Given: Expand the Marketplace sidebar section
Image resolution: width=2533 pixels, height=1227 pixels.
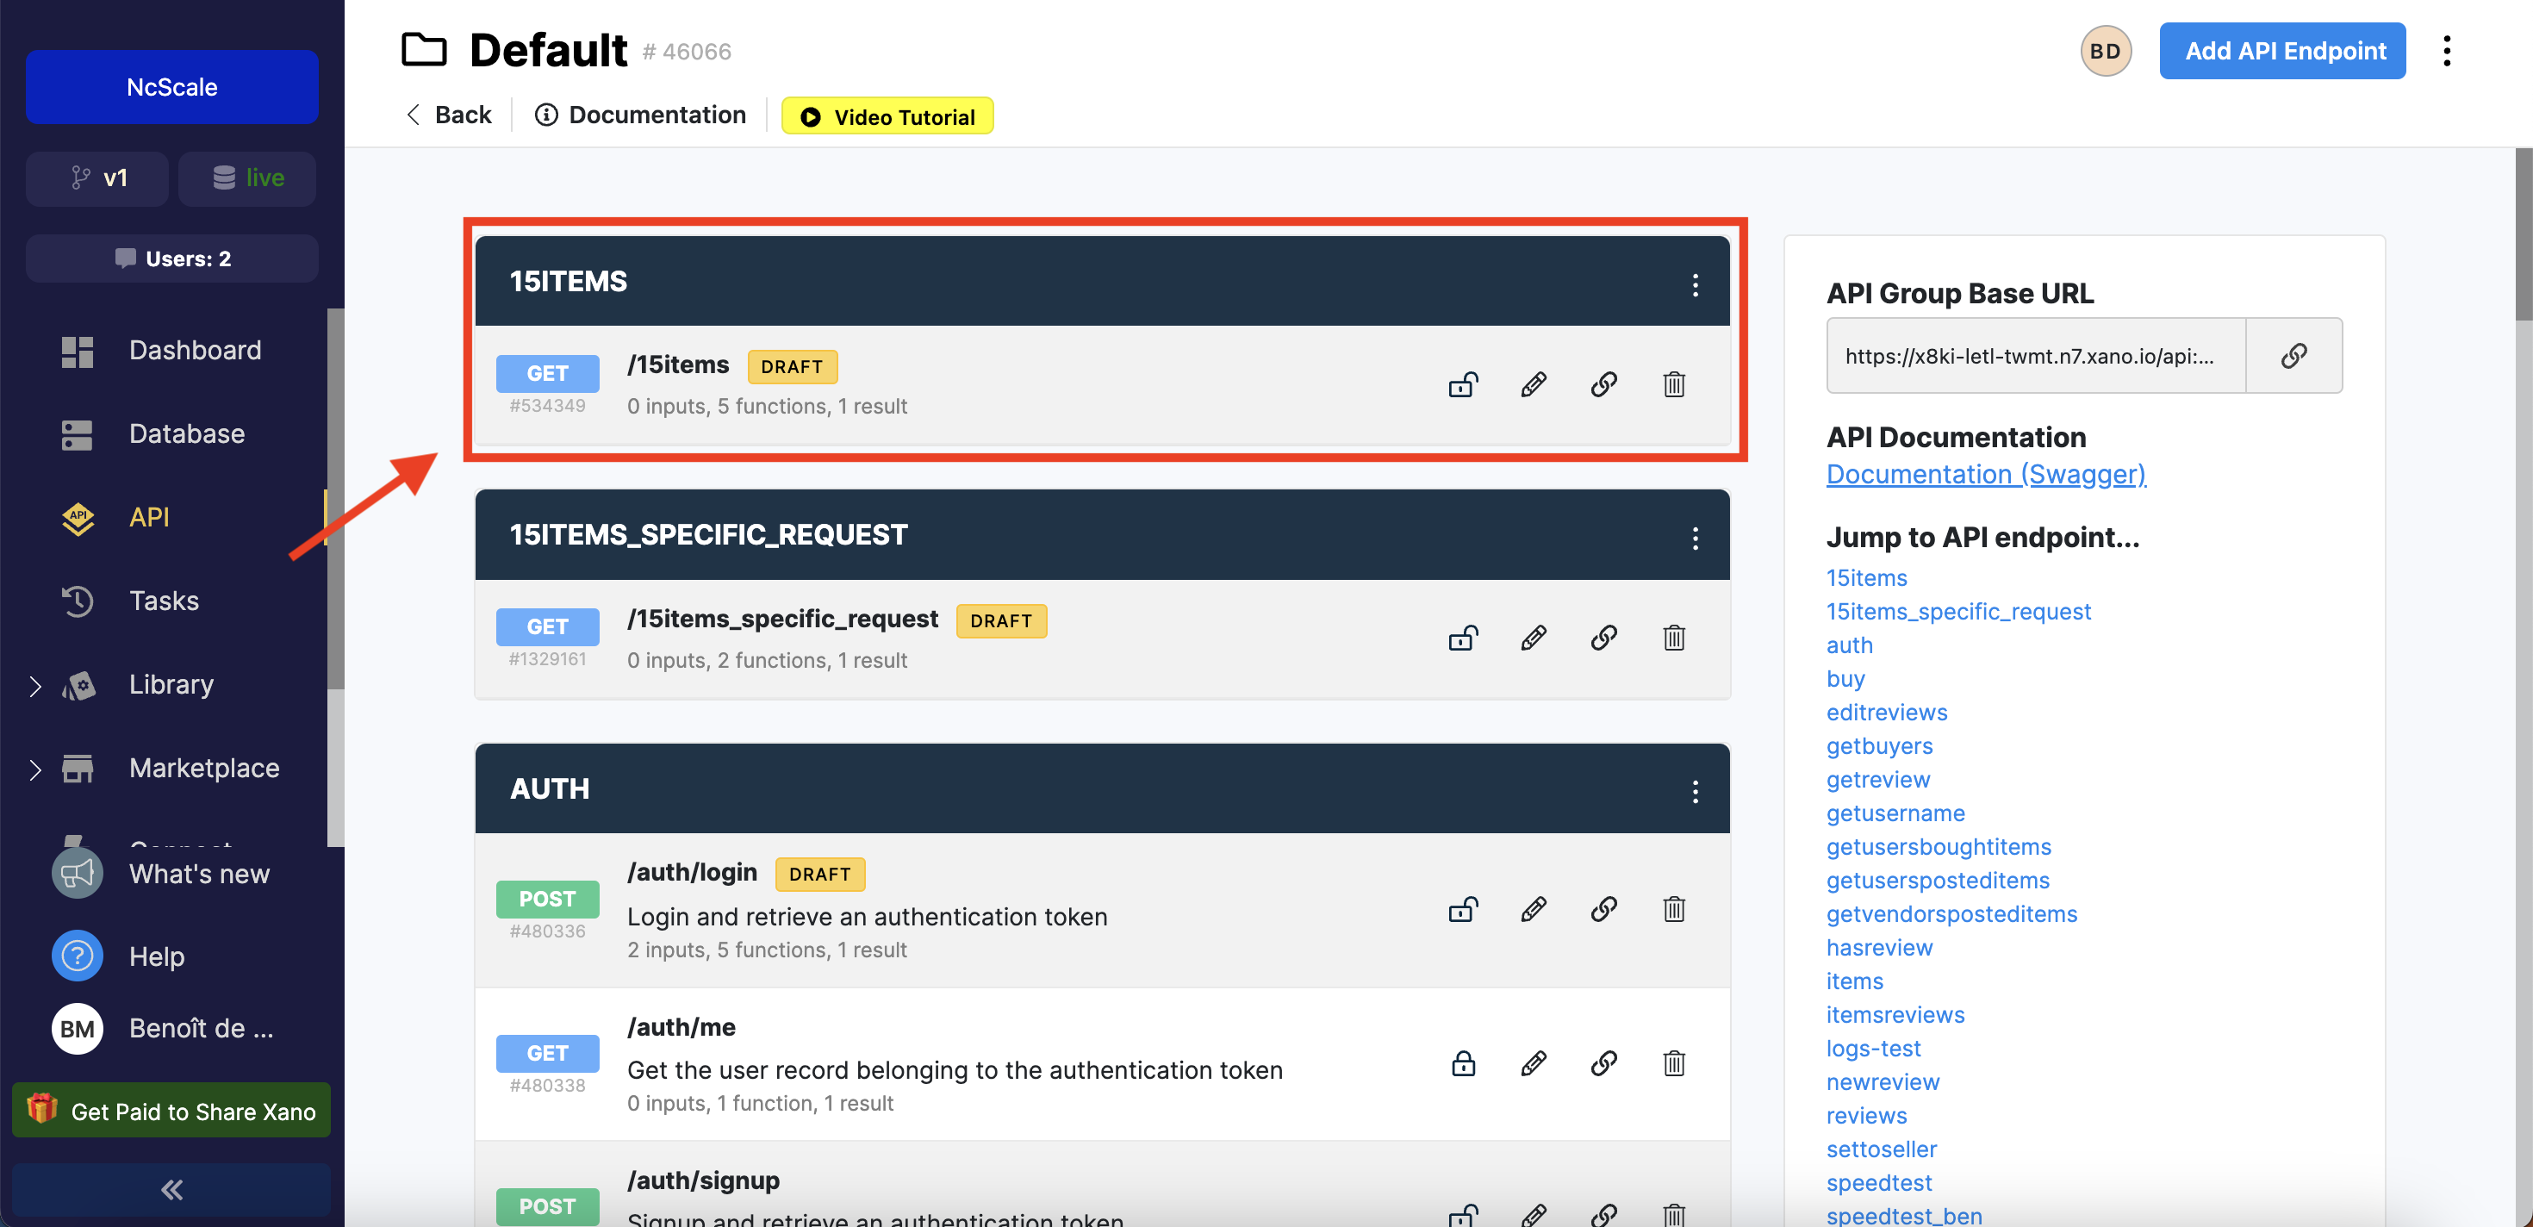Looking at the screenshot, I should 35,769.
